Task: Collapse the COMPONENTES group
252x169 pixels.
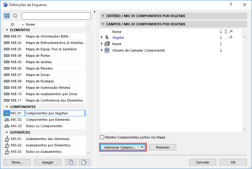Action: 7,107
